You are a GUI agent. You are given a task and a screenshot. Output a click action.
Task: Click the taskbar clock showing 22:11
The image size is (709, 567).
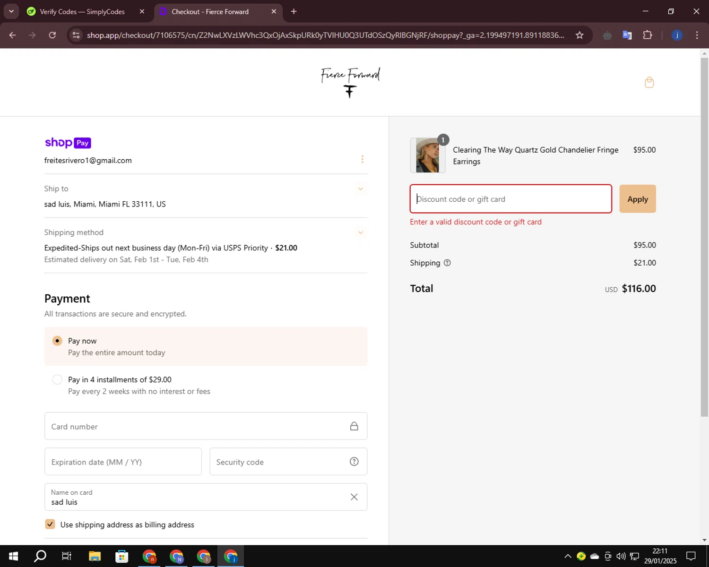[660, 556]
